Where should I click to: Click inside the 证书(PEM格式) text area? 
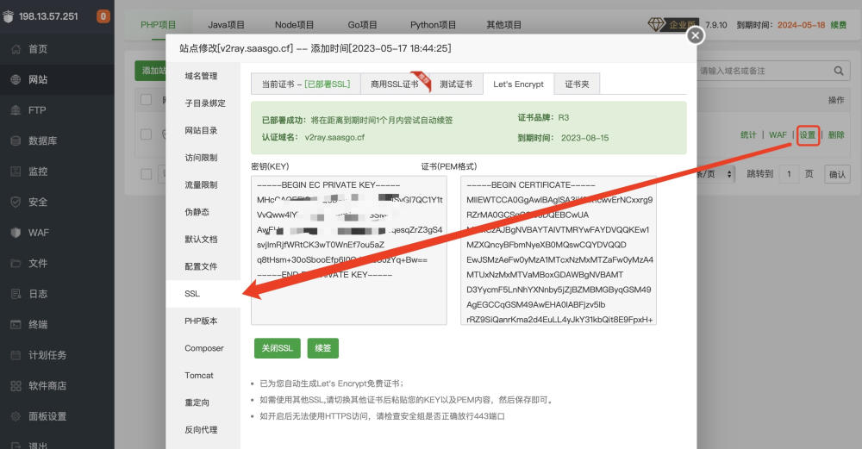558,250
